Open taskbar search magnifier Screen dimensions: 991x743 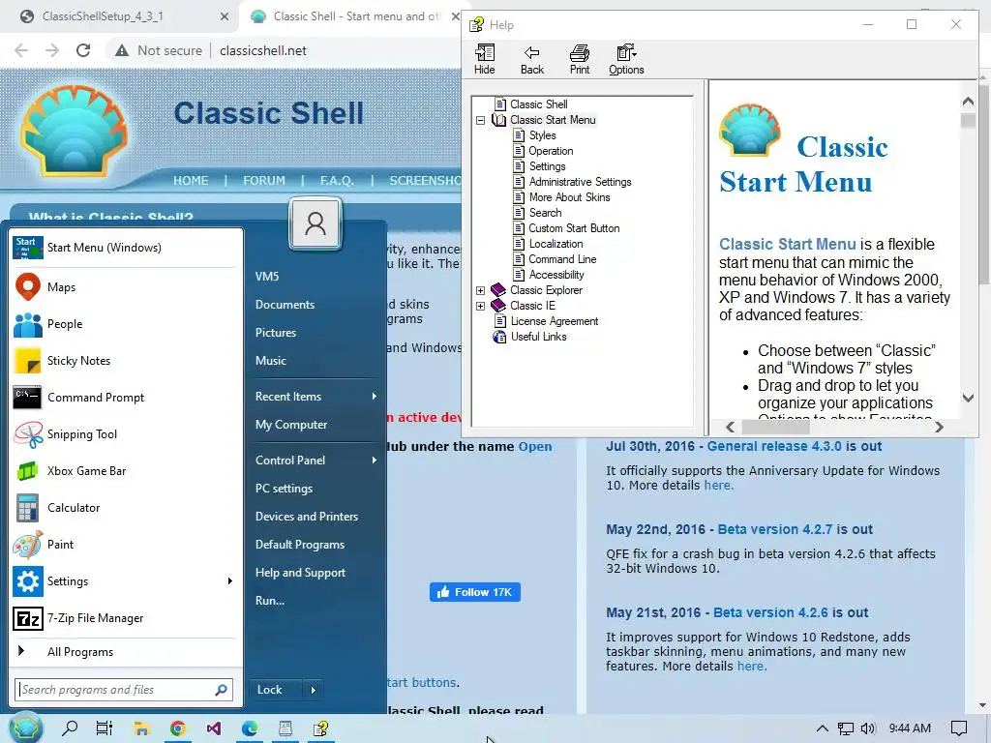pyautogui.click(x=70, y=728)
